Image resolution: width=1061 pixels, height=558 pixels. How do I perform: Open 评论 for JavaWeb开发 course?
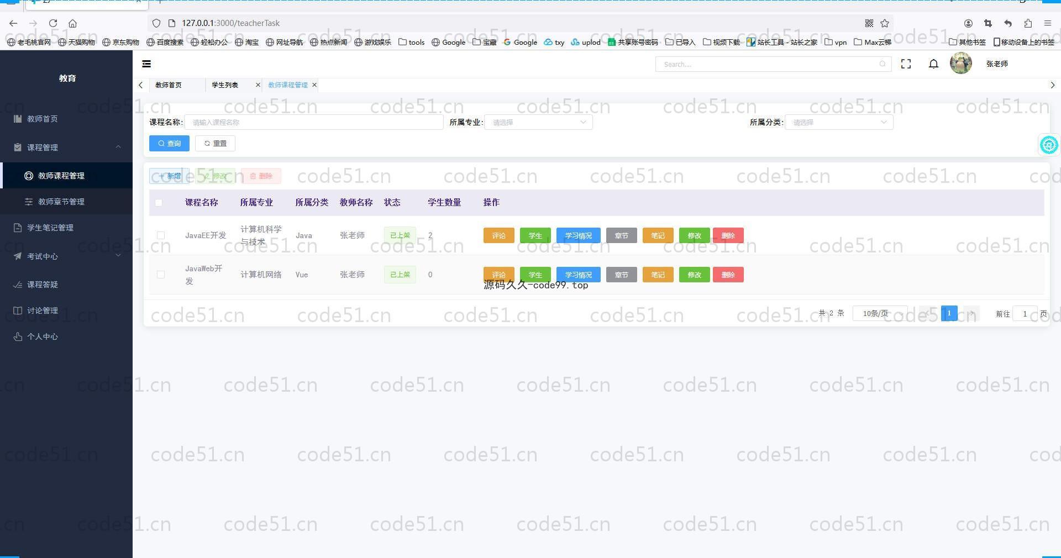tap(498, 275)
